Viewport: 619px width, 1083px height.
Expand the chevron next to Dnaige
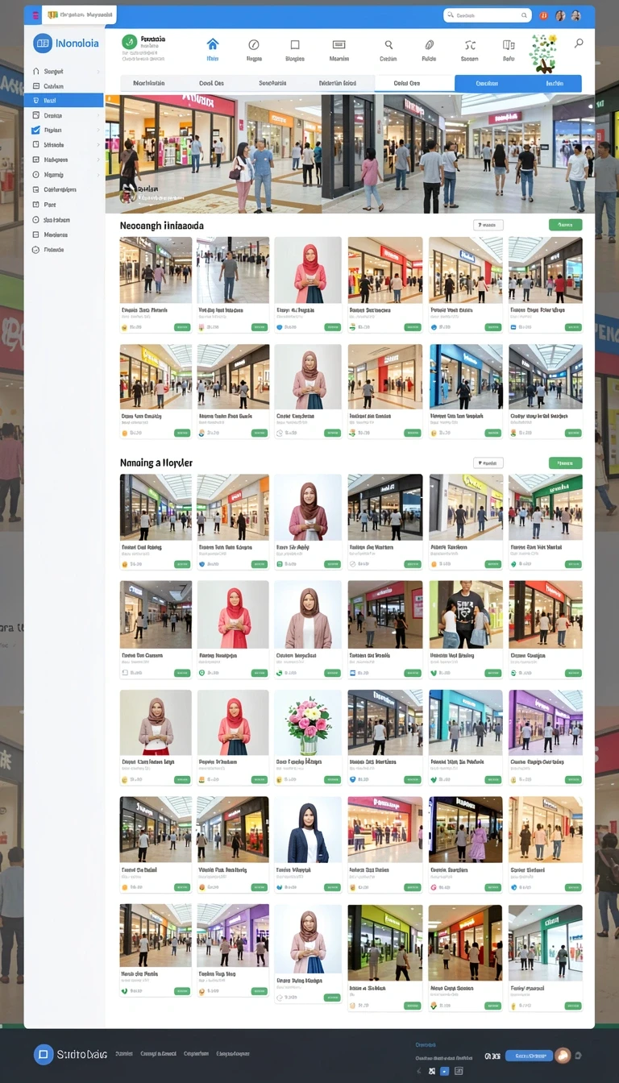(x=98, y=115)
